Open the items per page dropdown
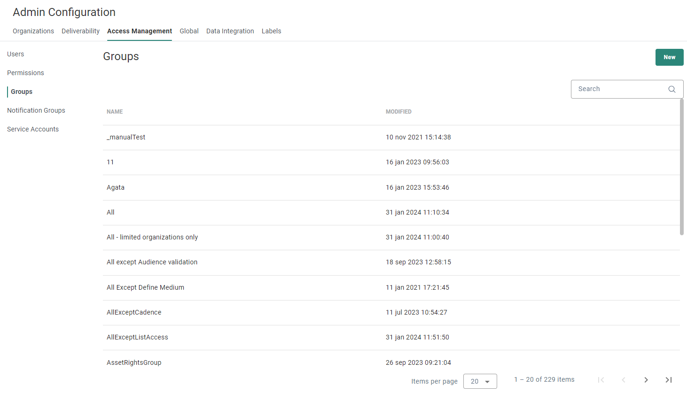 pos(480,381)
